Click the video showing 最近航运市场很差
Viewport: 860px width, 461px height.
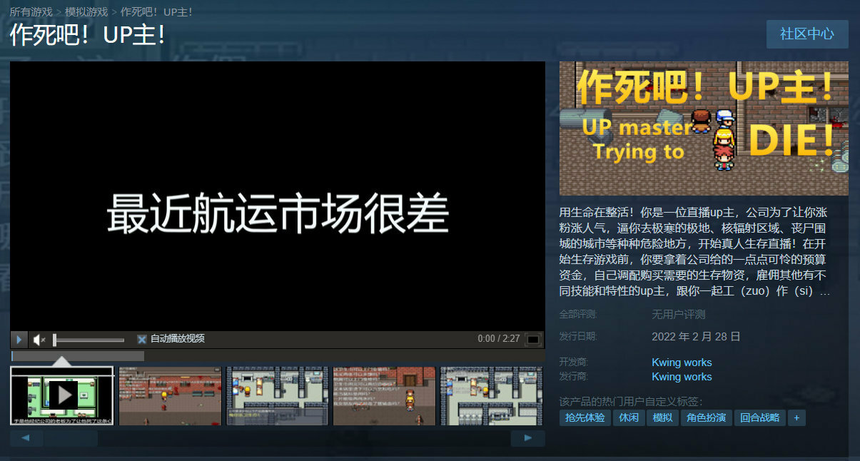pos(278,196)
